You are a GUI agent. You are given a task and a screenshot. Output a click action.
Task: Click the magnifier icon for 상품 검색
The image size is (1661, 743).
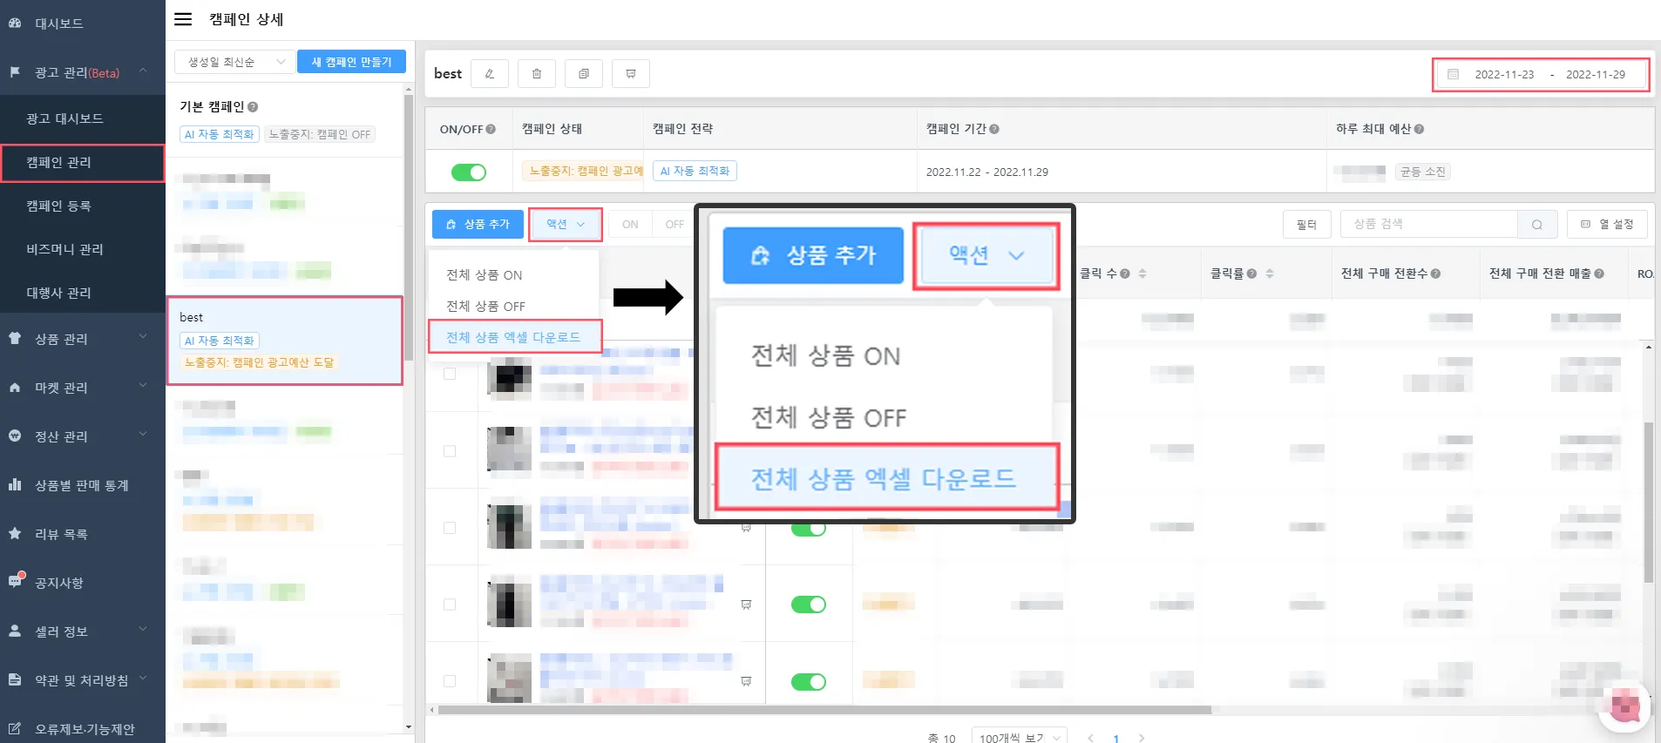[1537, 225]
